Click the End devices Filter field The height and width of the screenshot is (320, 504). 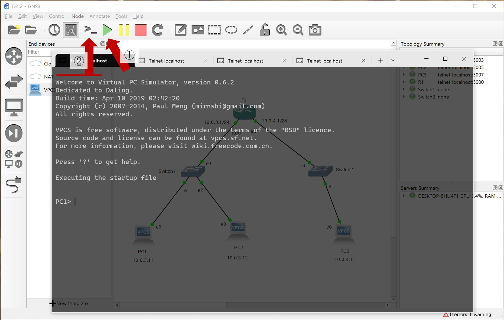tap(40, 52)
